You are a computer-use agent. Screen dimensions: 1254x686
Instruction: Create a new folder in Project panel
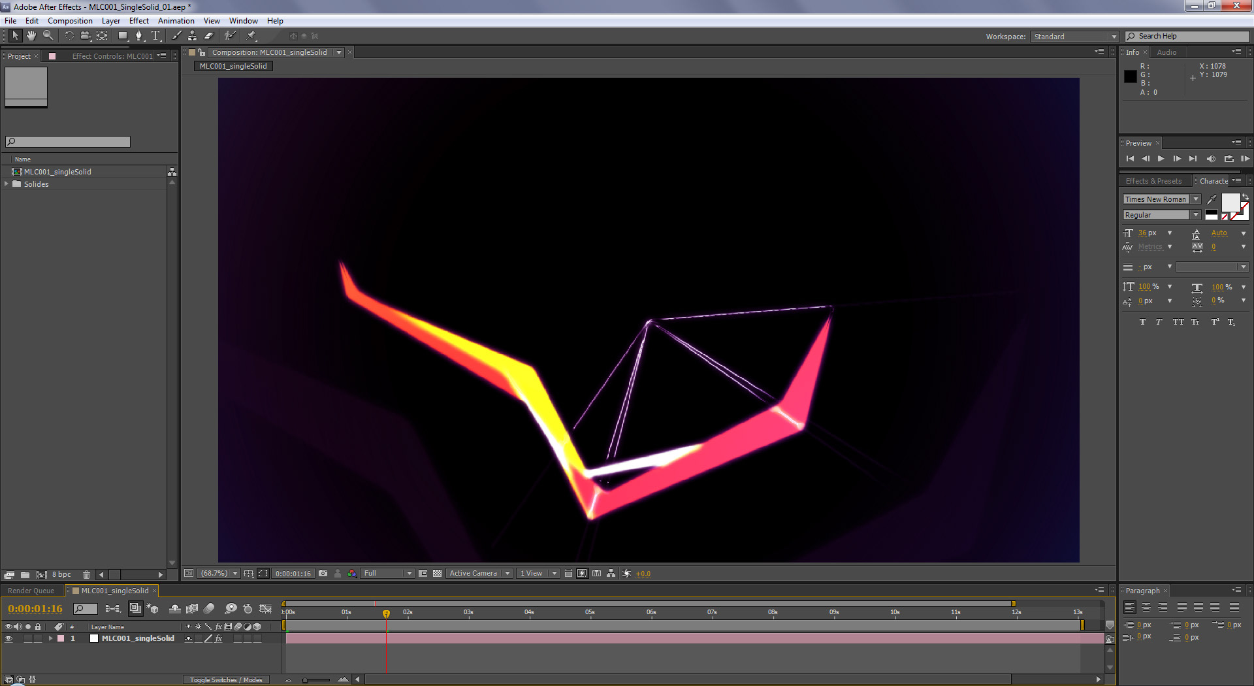pyautogui.click(x=25, y=575)
